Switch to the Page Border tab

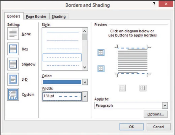pos(36,17)
